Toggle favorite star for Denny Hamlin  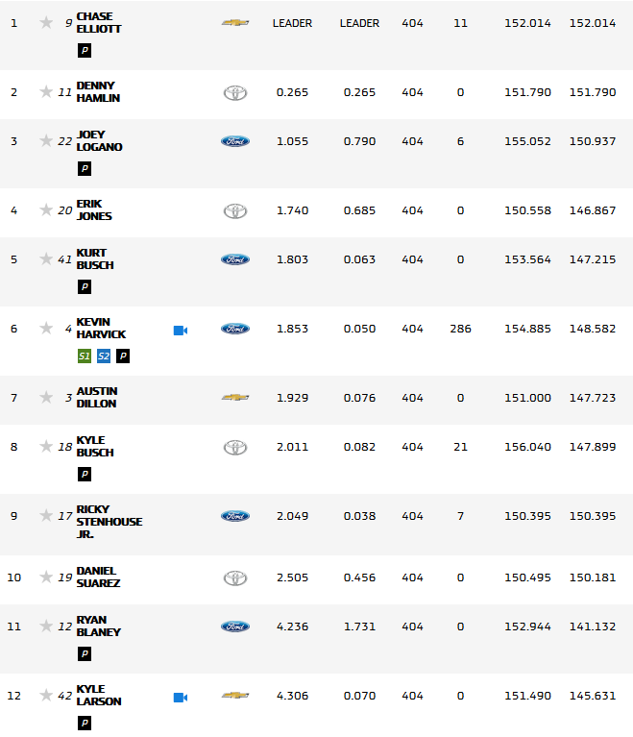[46, 91]
